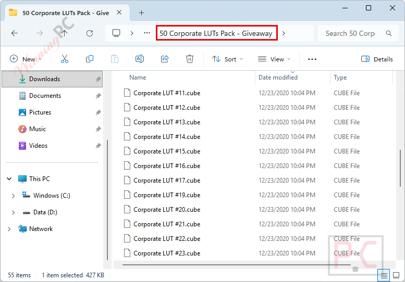Click the This PC monitor icon in address bar

116,33
